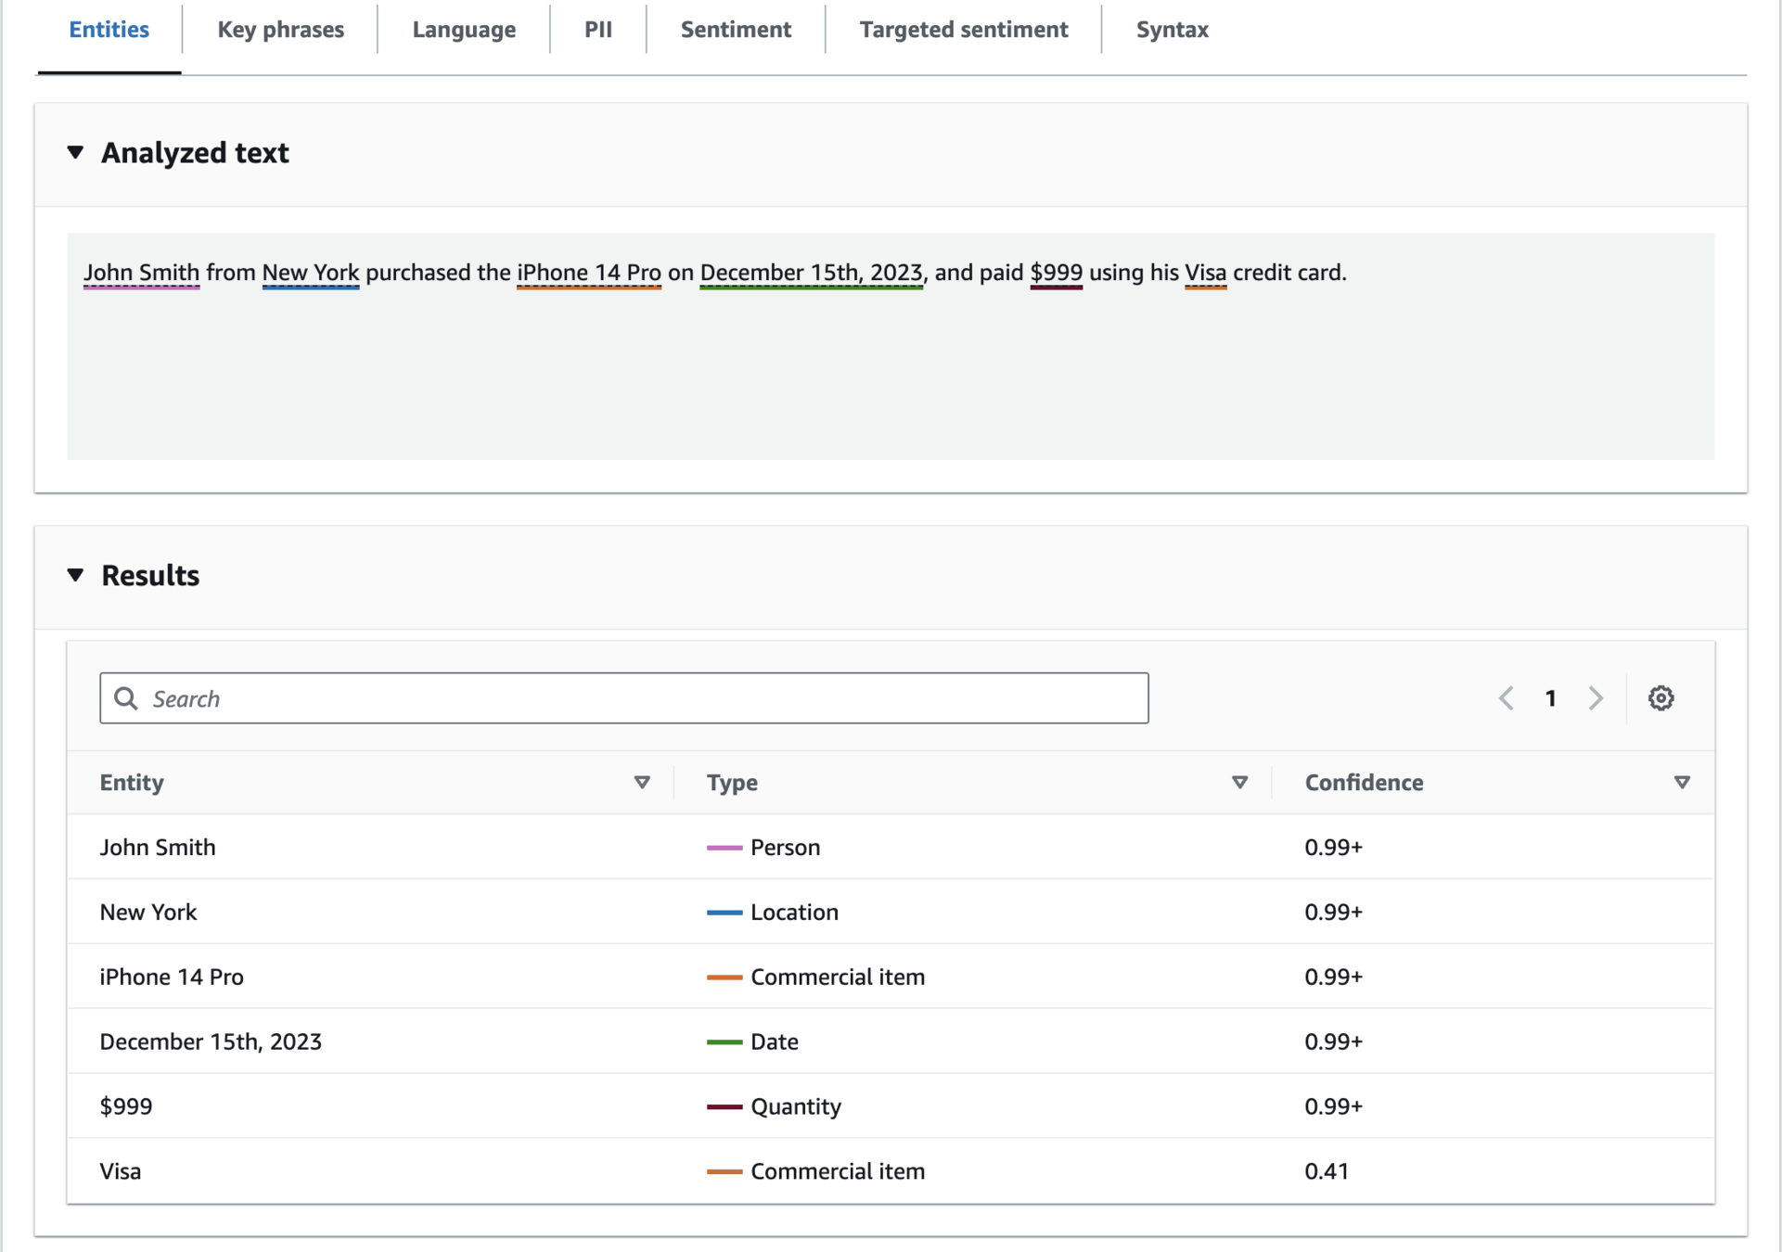This screenshot has width=1782, height=1252.
Task: Click the underlined John Smith entity
Action: 141,273
